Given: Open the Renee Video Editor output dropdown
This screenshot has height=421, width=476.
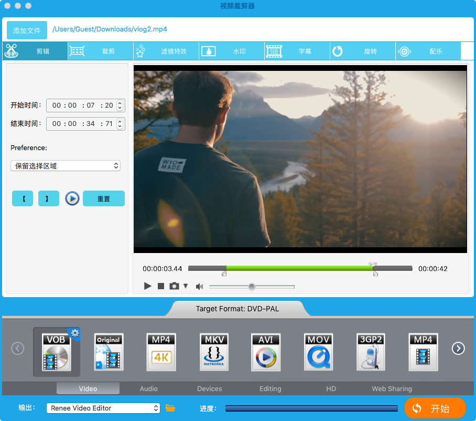Looking at the screenshot, I should click(x=103, y=408).
